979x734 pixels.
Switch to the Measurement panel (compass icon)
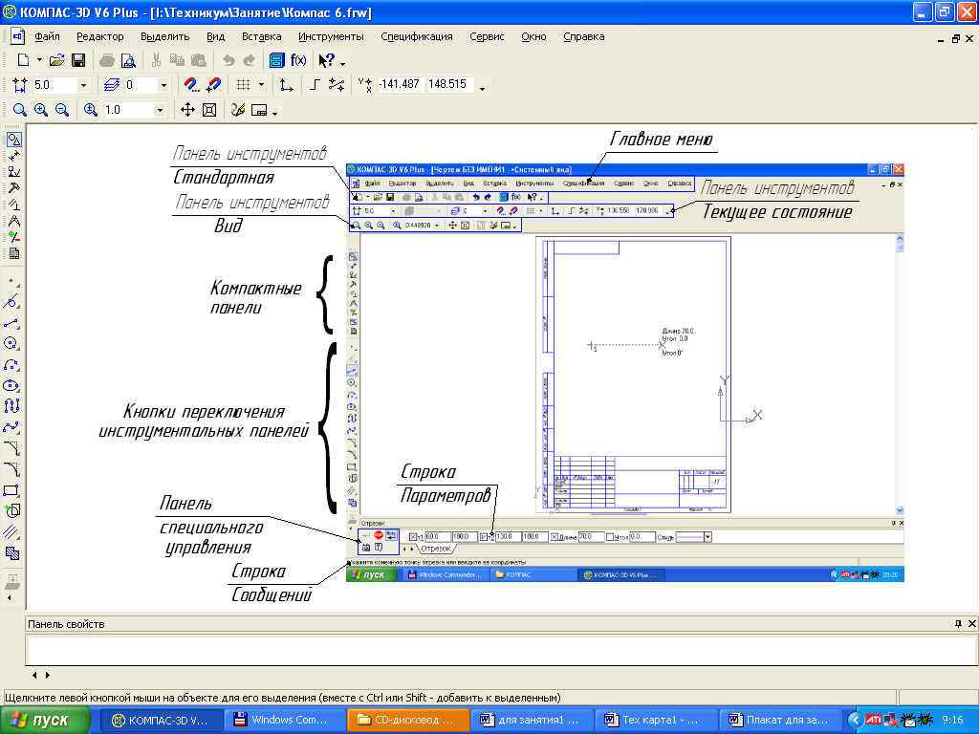13,221
